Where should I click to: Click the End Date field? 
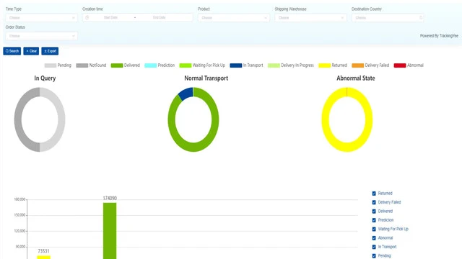[159, 17]
